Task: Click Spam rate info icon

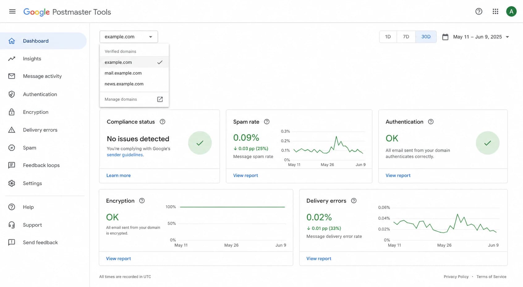Action: coord(267,122)
